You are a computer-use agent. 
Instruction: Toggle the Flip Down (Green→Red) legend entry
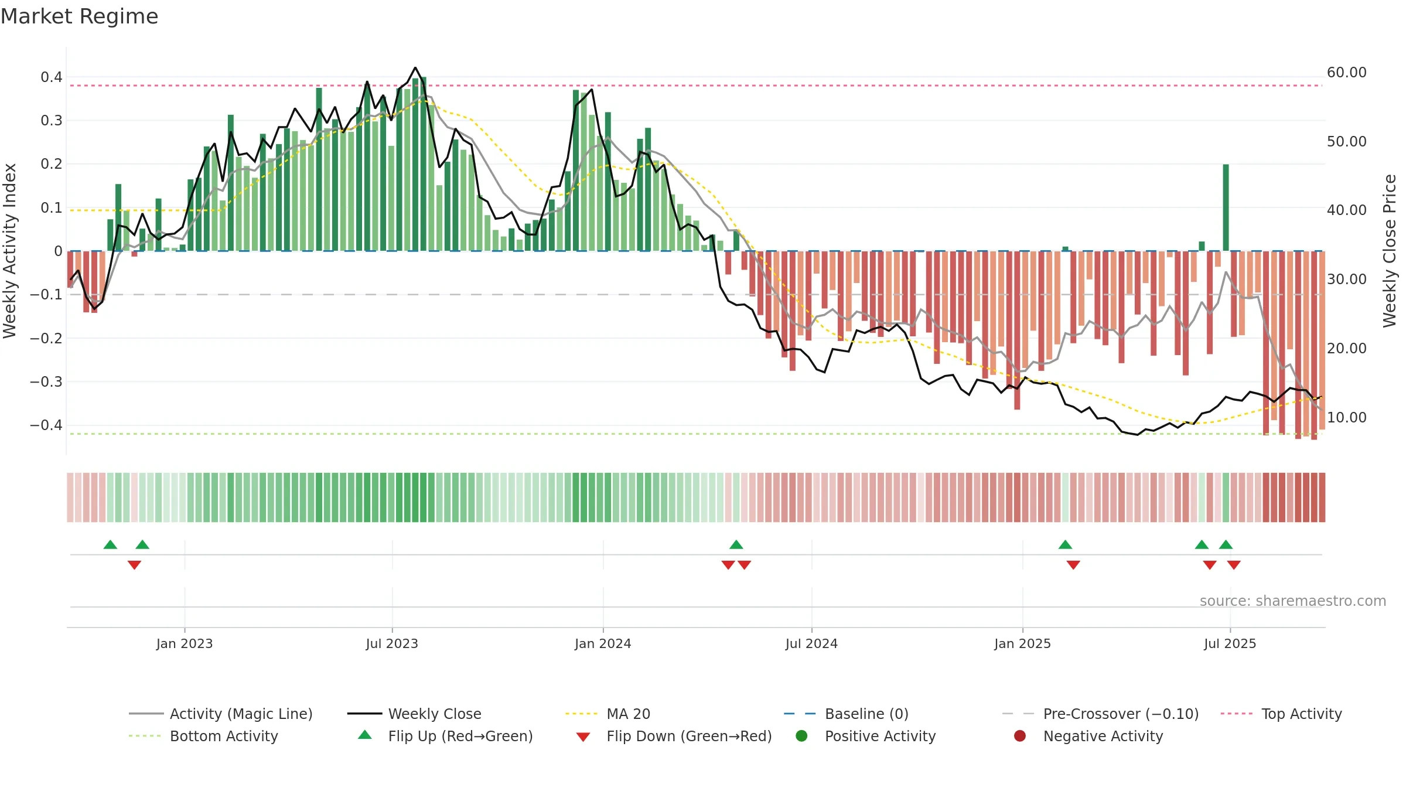[x=674, y=736]
